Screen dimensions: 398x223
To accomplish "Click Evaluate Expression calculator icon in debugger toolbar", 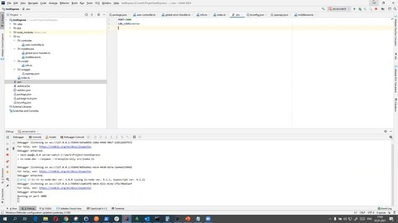I will 134,137.
